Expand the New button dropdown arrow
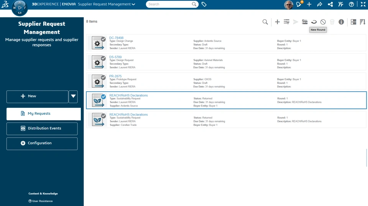 (73, 96)
